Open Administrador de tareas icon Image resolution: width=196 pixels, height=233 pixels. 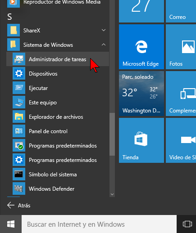[x=19, y=59]
